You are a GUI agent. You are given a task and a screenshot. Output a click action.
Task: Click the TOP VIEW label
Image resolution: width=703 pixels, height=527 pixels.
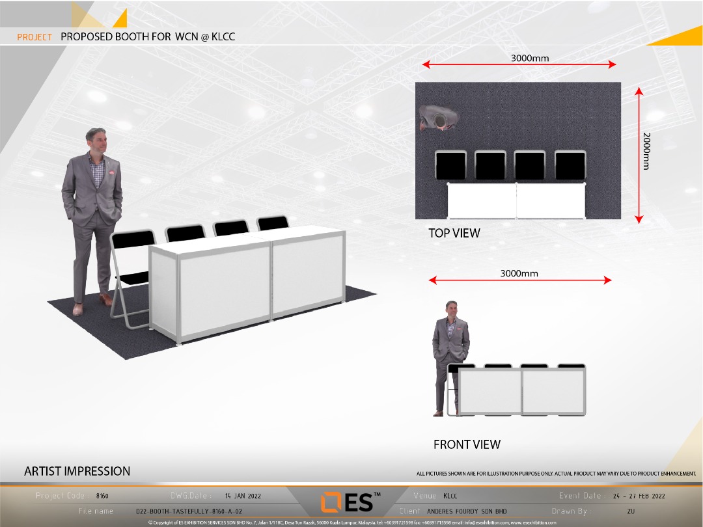coord(454,233)
